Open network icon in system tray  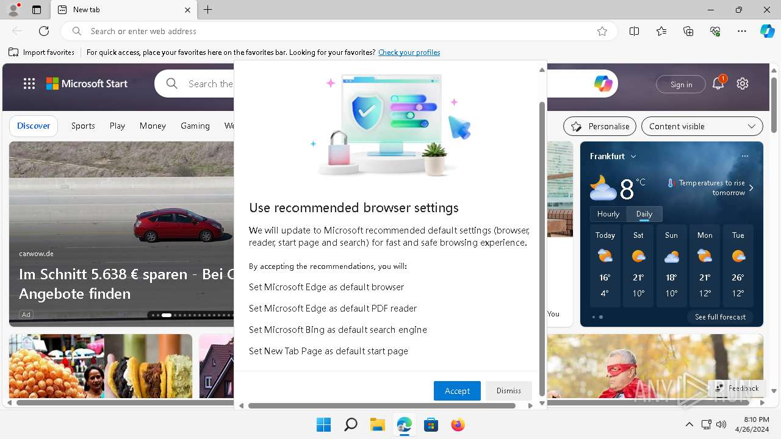pos(706,424)
